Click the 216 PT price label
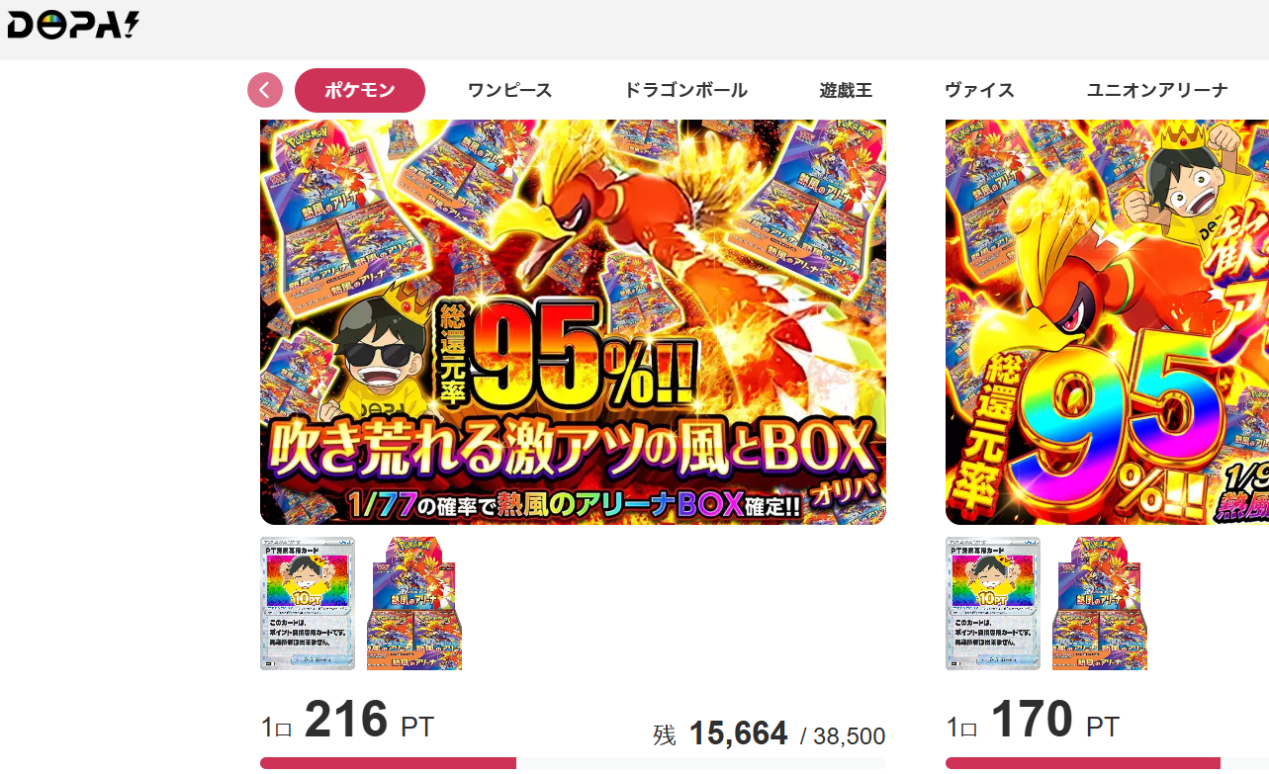 pyautogui.click(x=347, y=722)
